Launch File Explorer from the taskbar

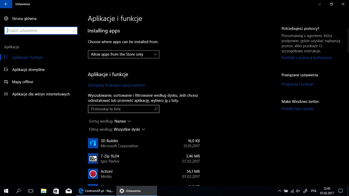click(x=44, y=191)
